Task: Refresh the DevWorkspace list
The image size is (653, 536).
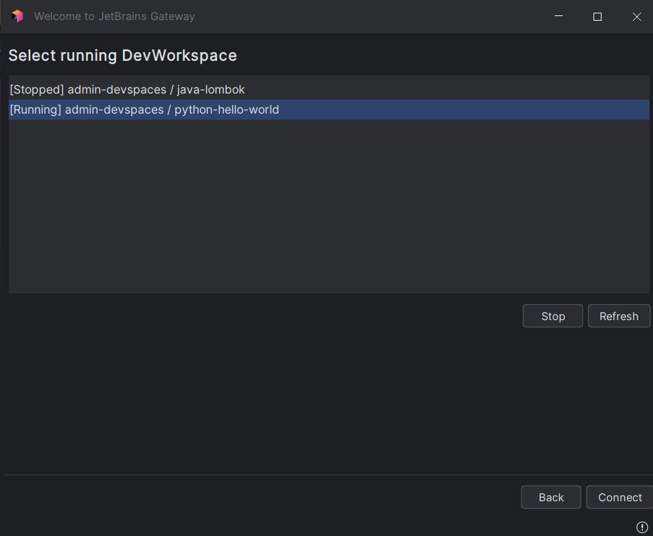Action: [618, 316]
